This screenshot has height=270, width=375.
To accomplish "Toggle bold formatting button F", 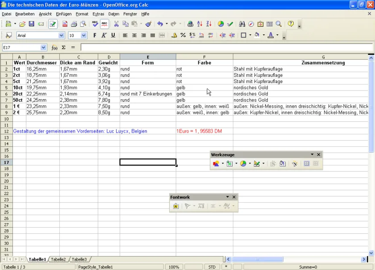I will tap(95, 35).
